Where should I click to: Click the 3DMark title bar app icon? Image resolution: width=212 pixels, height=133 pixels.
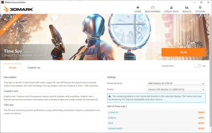2,2
